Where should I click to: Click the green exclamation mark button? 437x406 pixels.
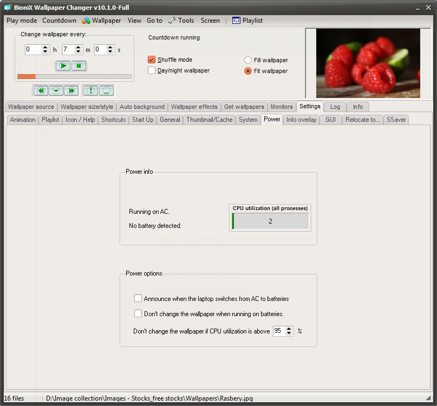[x=90, y=90]
